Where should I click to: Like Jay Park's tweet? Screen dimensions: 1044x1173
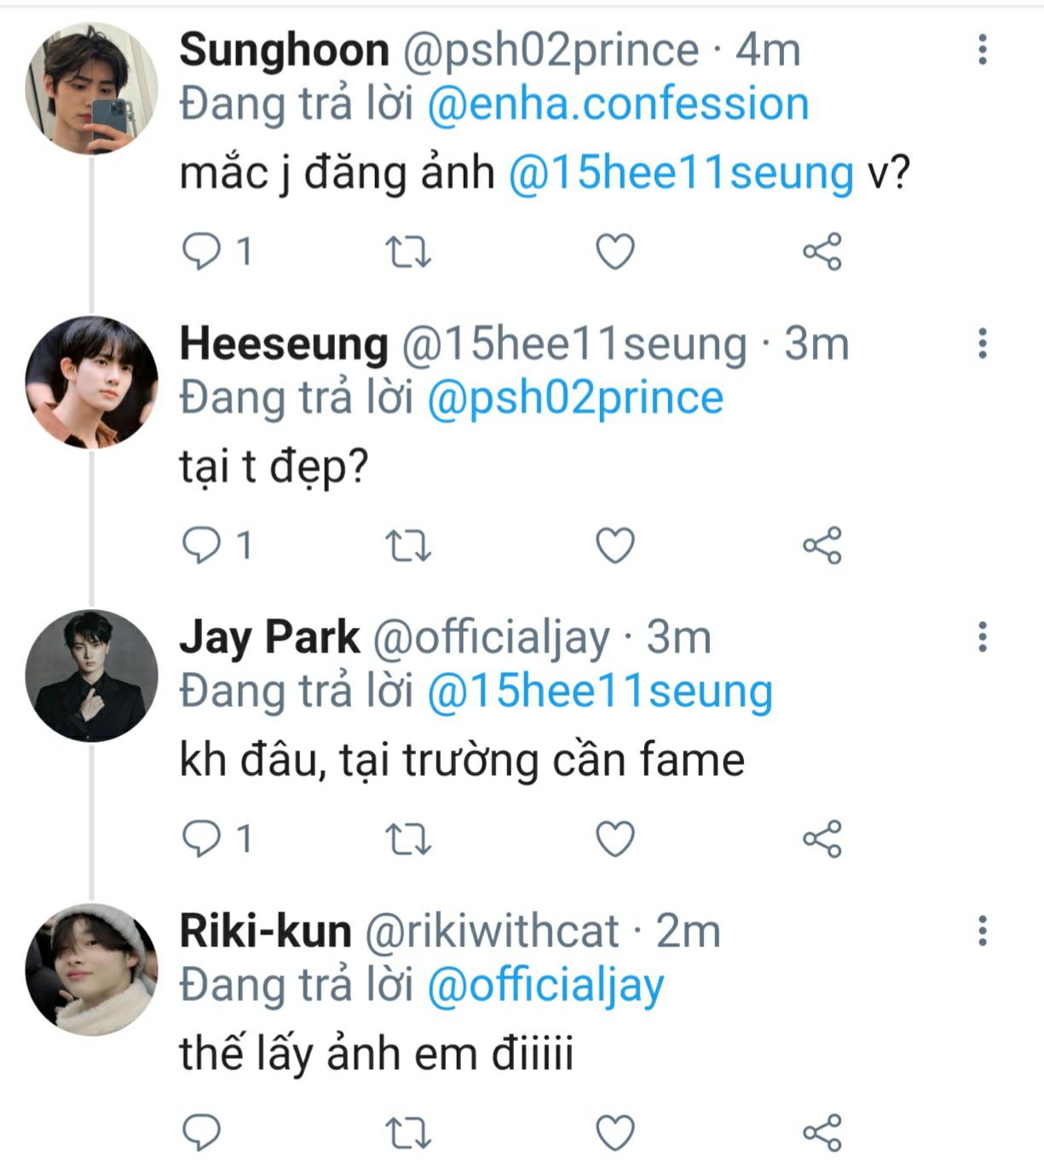(614, 839)
